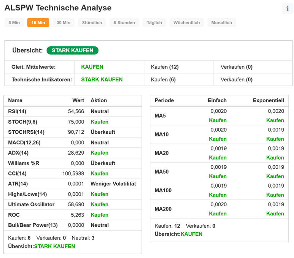Image resolution: width=294 pixels, height=258 pixels.
Task: Click STOCH value 75,000
Action: click(x=76, y=122)
